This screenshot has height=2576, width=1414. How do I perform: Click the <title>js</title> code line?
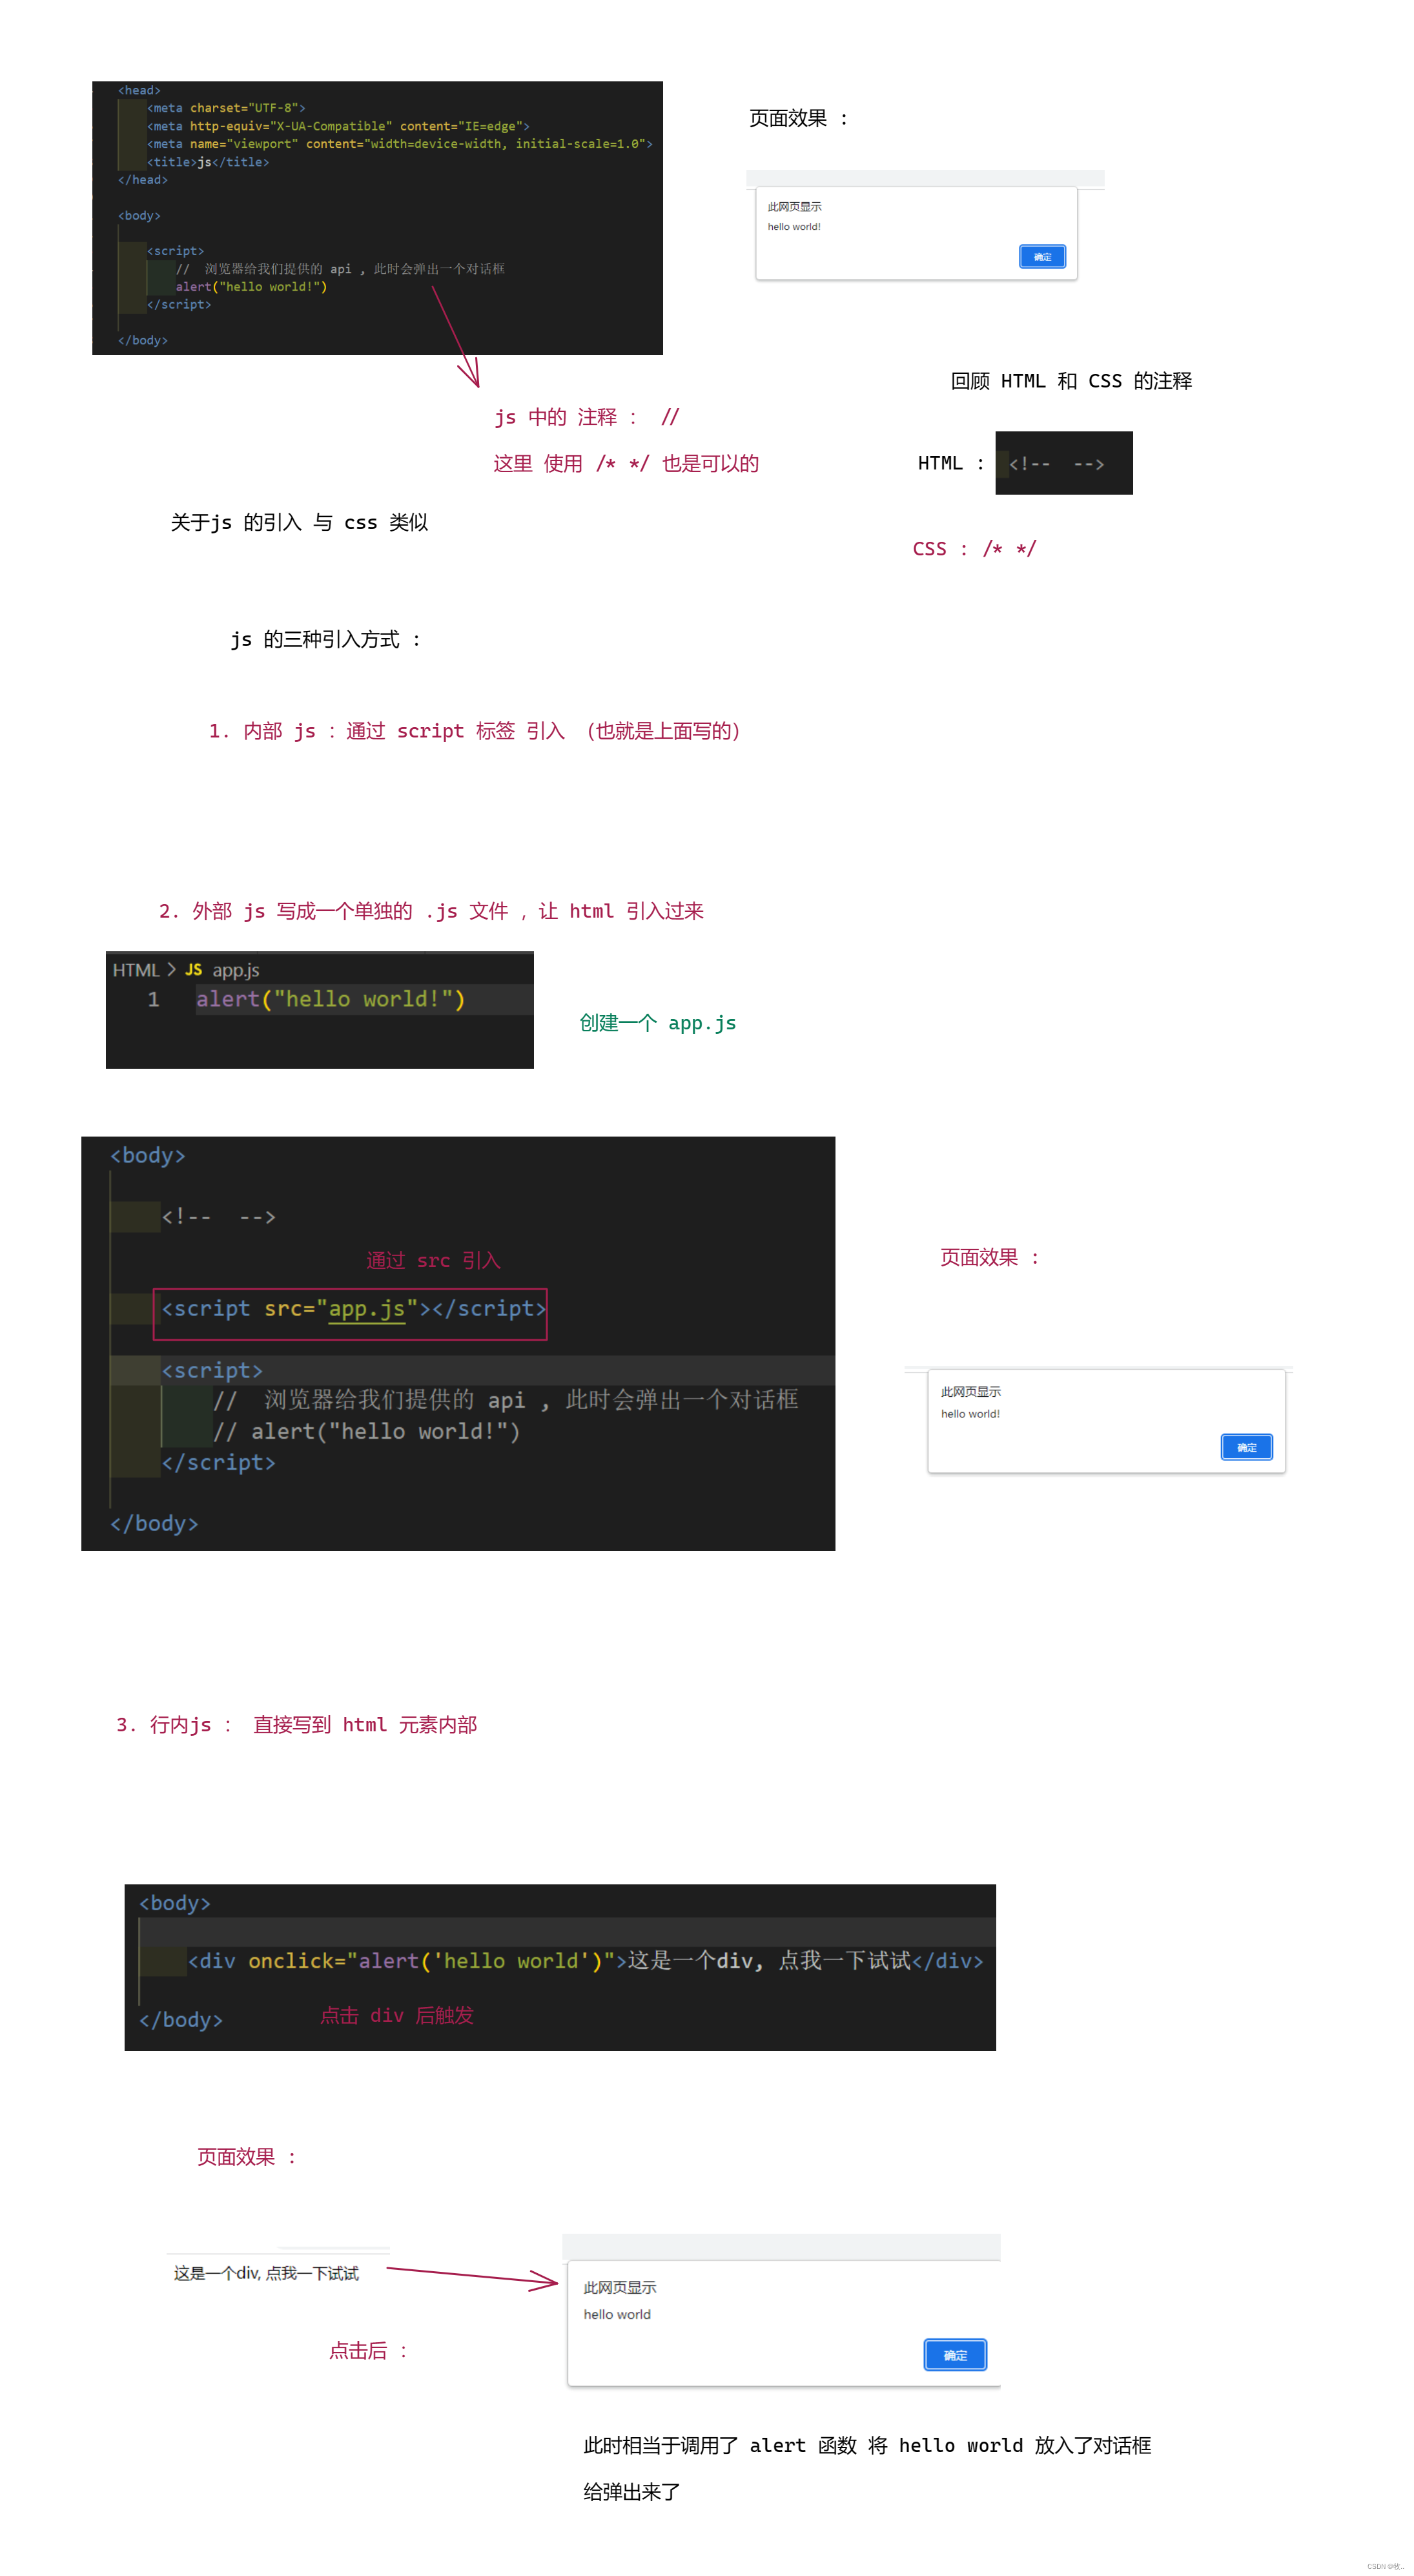208,162
